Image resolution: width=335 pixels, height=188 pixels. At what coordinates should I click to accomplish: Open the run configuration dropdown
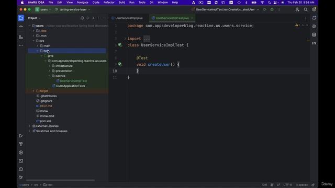pyautogui.click(x=226, y=9)
